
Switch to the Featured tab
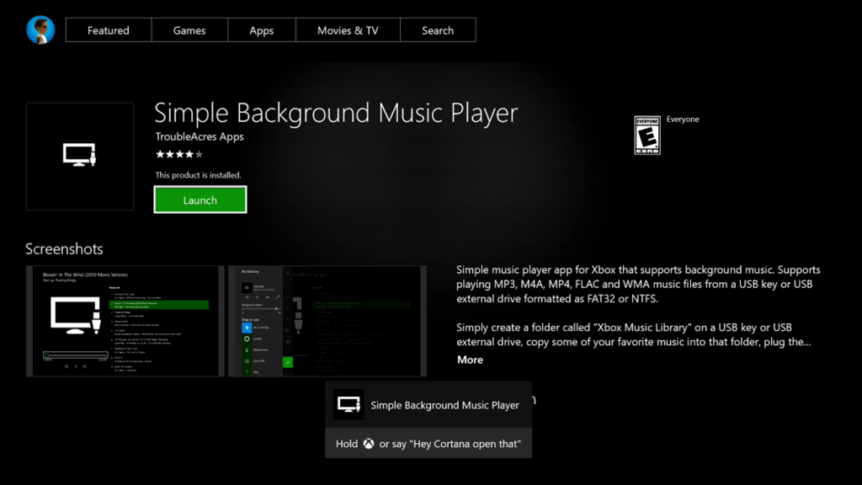point(109,30)
